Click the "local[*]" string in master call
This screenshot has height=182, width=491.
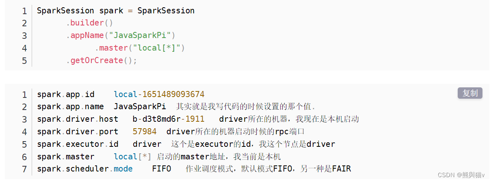click(154, 48)
